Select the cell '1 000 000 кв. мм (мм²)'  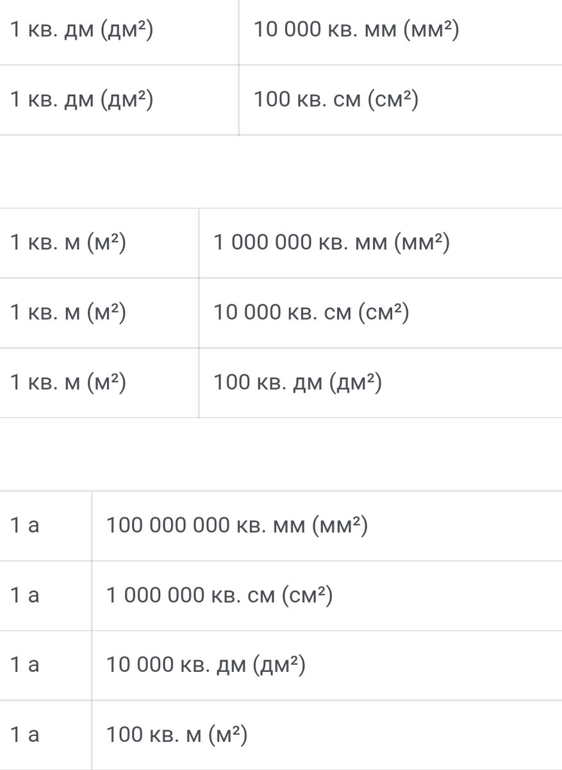[380, 243]
